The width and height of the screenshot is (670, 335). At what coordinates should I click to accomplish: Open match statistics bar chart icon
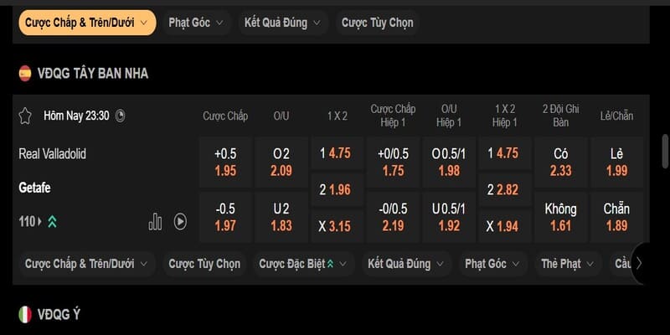pos(155,222)
